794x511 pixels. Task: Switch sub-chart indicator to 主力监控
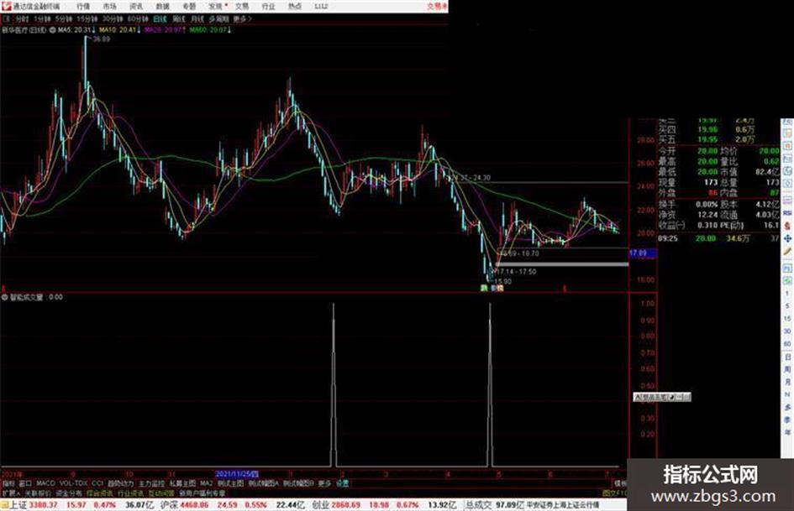[x=151, y=483]
